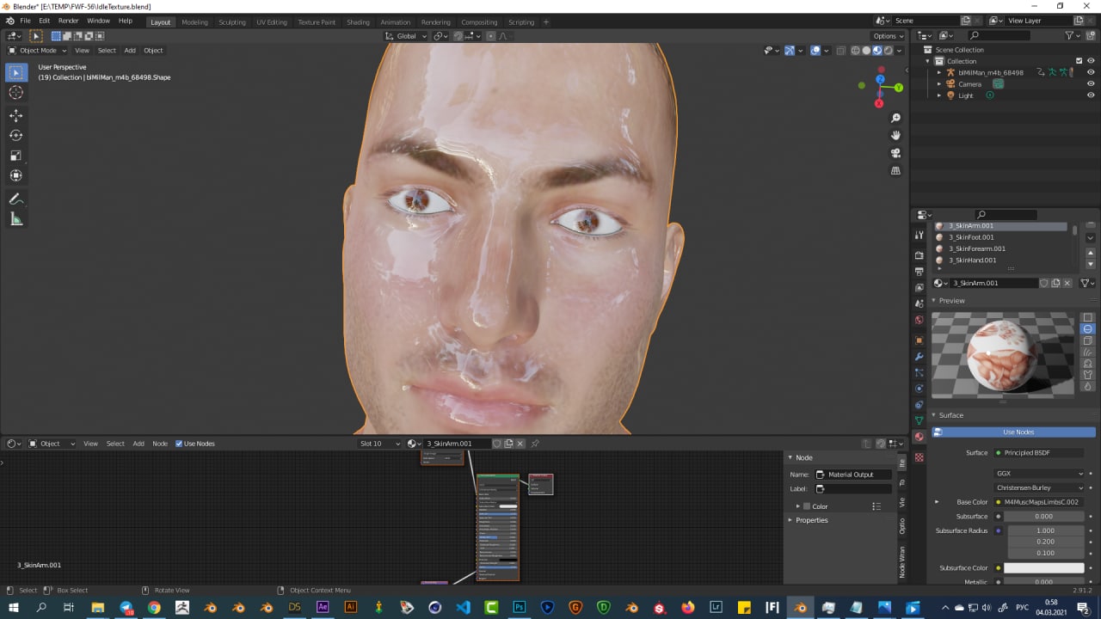Select the Measure tool
Image resolution: width=1101 pixels, height=619 pixels.
(x=15, y=219)
